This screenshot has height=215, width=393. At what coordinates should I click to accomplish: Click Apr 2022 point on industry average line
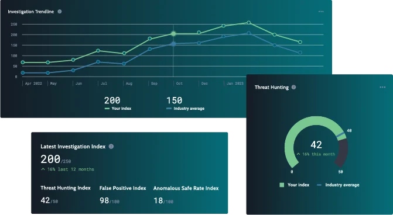tap(23, 73)
